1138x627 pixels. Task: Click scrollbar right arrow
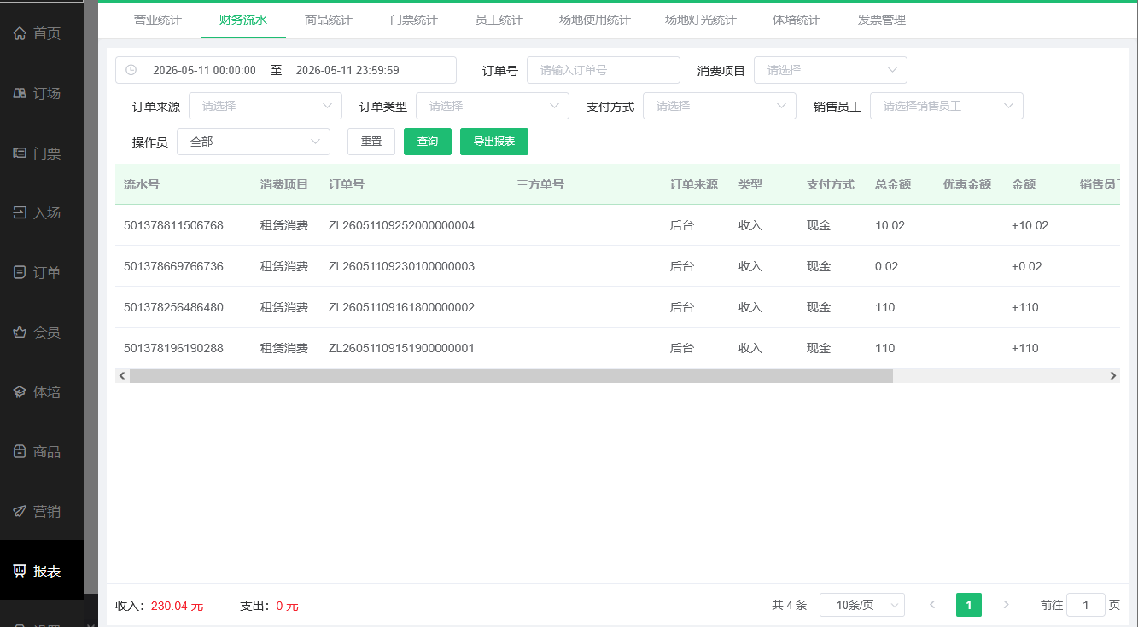[x=1112, y=375]
